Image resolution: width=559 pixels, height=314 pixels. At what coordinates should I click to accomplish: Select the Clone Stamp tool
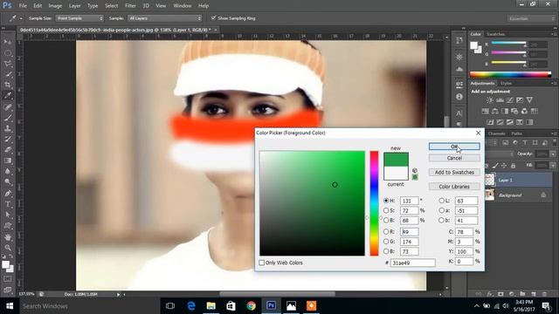coord(8,128)
